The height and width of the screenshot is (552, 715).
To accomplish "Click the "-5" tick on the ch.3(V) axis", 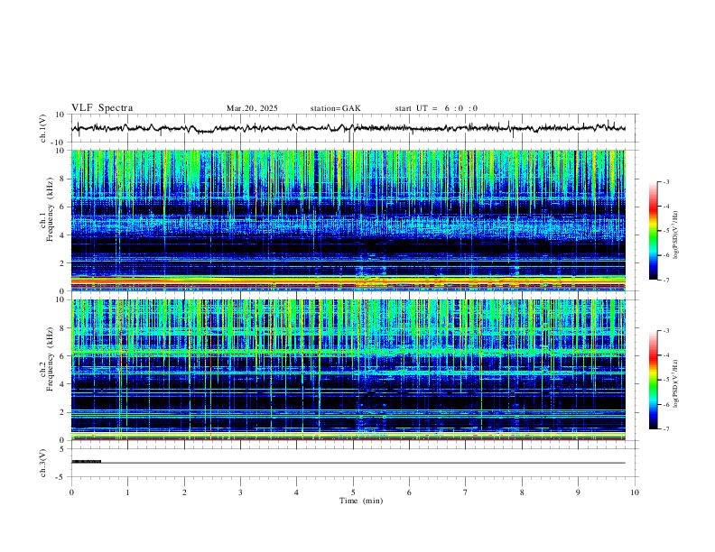I will (61, 477).
